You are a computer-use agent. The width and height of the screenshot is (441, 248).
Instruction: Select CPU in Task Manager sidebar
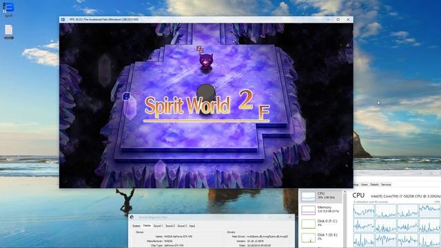tap(320, 196)
